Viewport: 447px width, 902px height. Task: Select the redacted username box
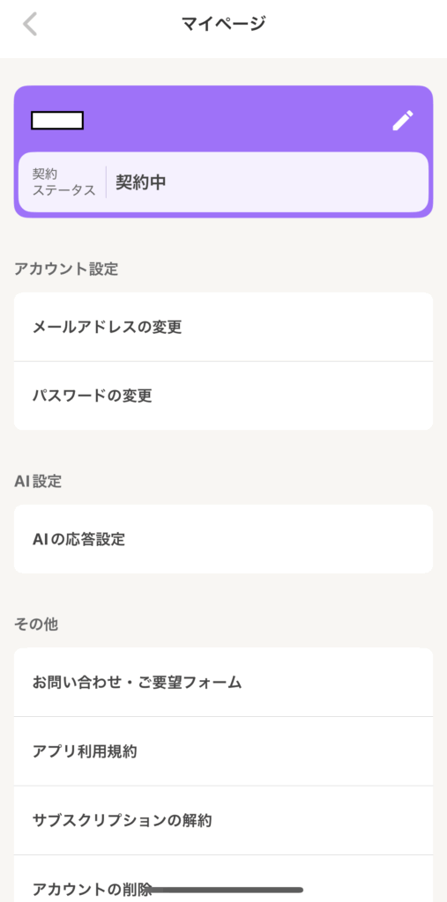57,120
